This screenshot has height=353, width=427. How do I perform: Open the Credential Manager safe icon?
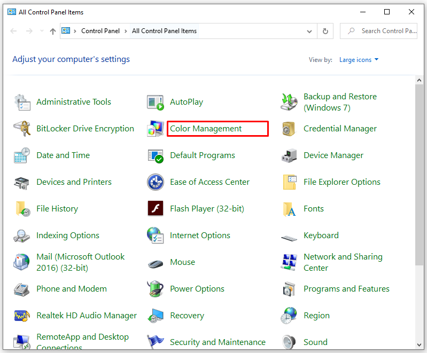(x=289, y=129)
